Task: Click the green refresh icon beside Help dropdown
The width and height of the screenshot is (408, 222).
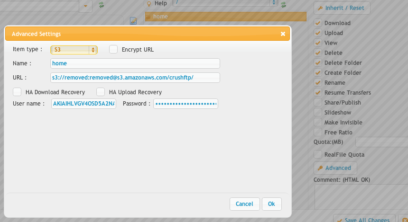Action: tap(284, 5)
